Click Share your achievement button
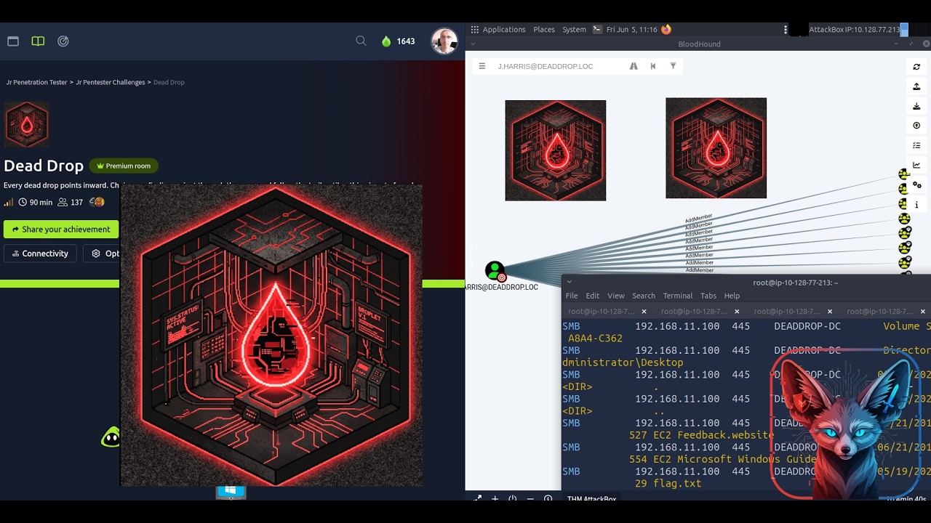This screenshot has width=931, height=523. coord(61,230)
